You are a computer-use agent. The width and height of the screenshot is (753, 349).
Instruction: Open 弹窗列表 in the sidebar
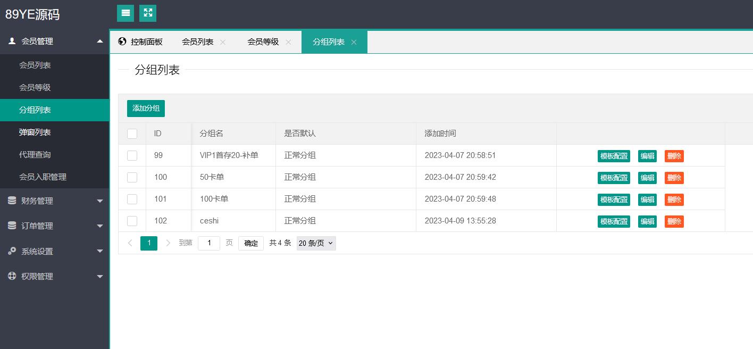[x=54, y=132]
